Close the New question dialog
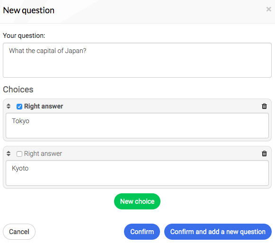 [x=268, y=9]
